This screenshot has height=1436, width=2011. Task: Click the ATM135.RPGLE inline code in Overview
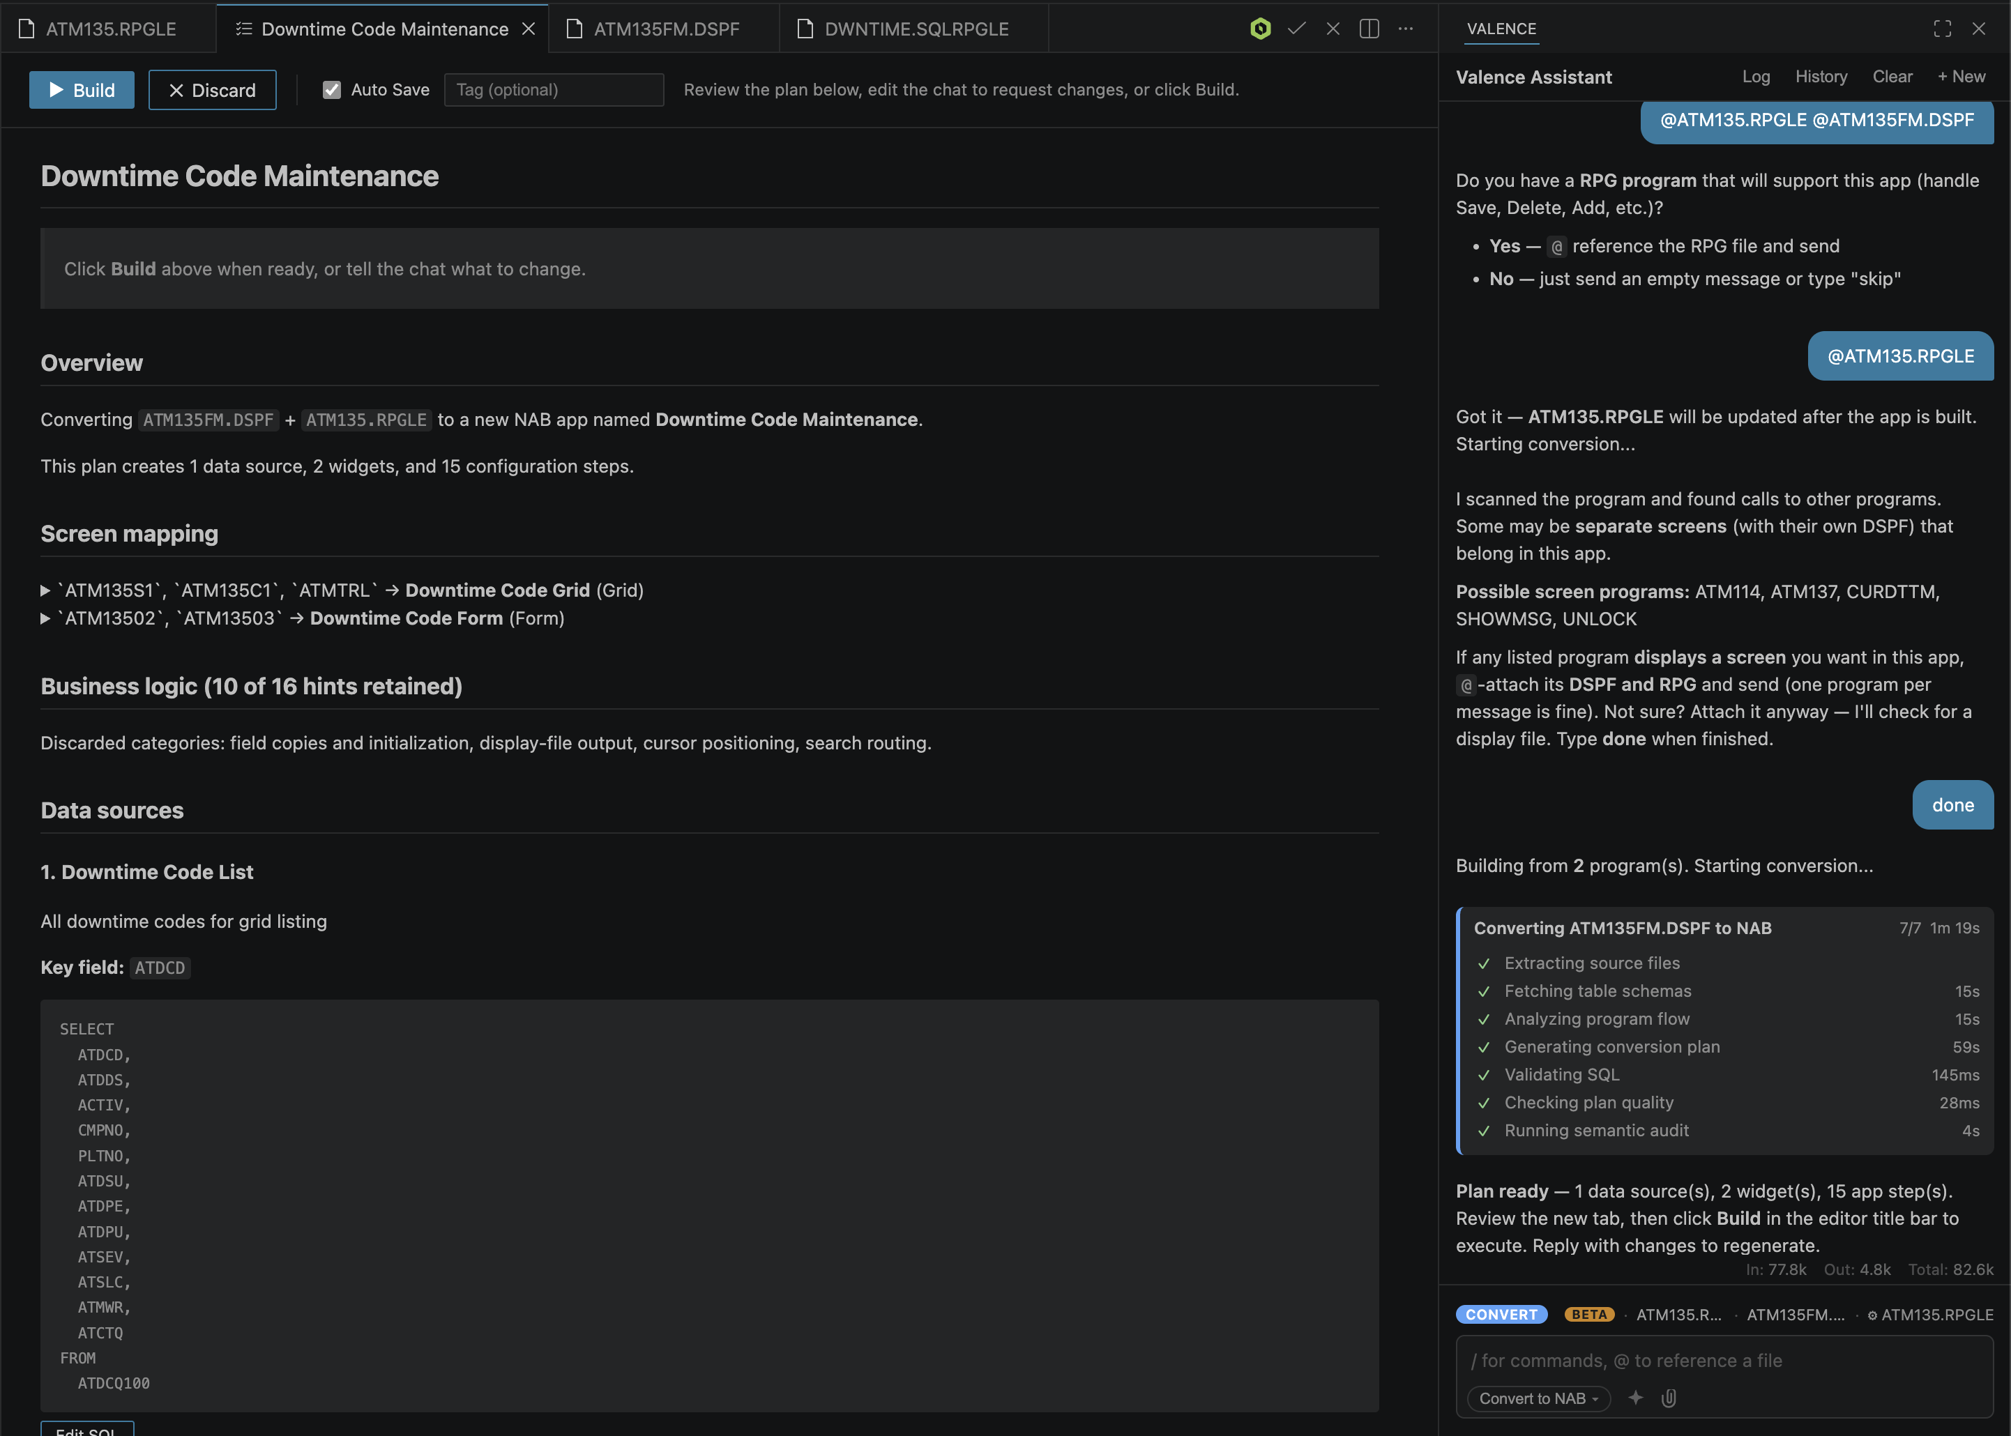pyautogui.click(x=366, y=420)
